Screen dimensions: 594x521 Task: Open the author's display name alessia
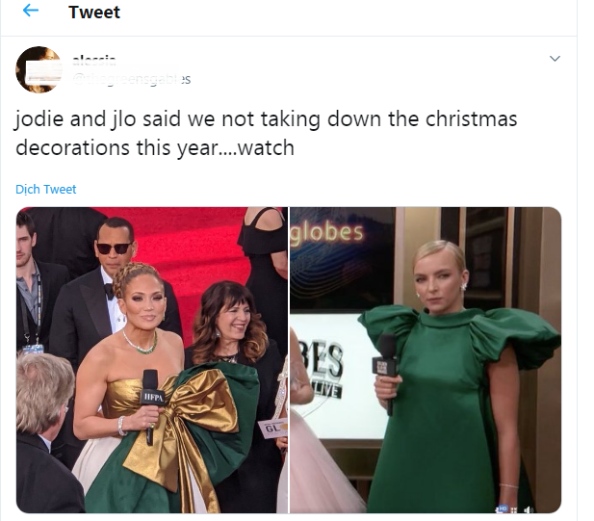(x=94, y=59)
